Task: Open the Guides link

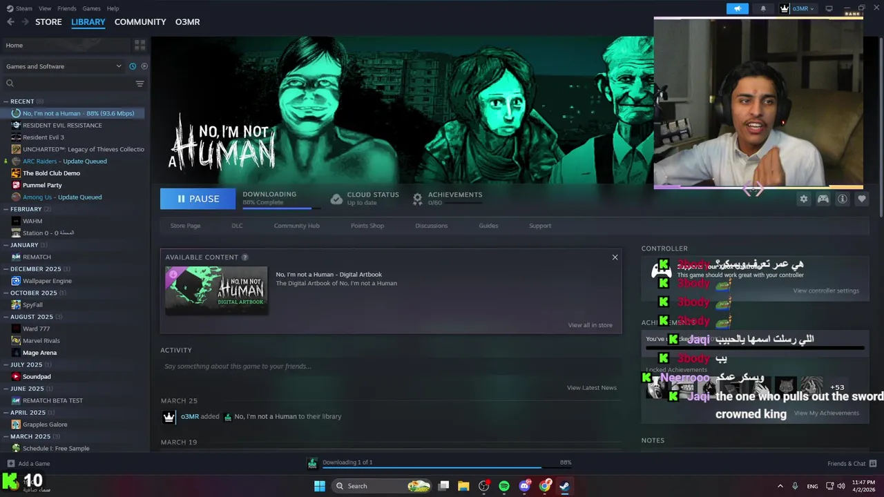Action: point(488,226)
